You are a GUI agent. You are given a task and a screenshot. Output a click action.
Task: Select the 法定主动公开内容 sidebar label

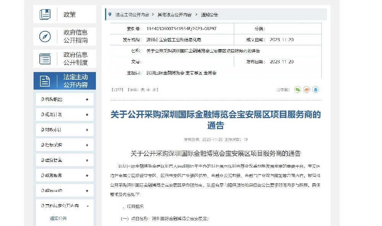[x=76, y=81]
